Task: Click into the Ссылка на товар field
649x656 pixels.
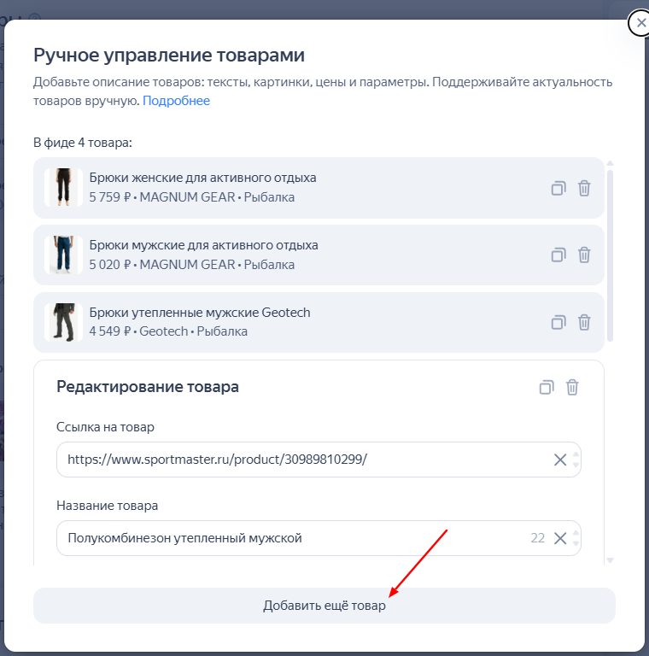Action: tap(309, 460)
